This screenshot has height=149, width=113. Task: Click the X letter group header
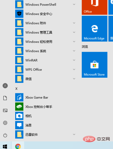[x=16, y=89]
